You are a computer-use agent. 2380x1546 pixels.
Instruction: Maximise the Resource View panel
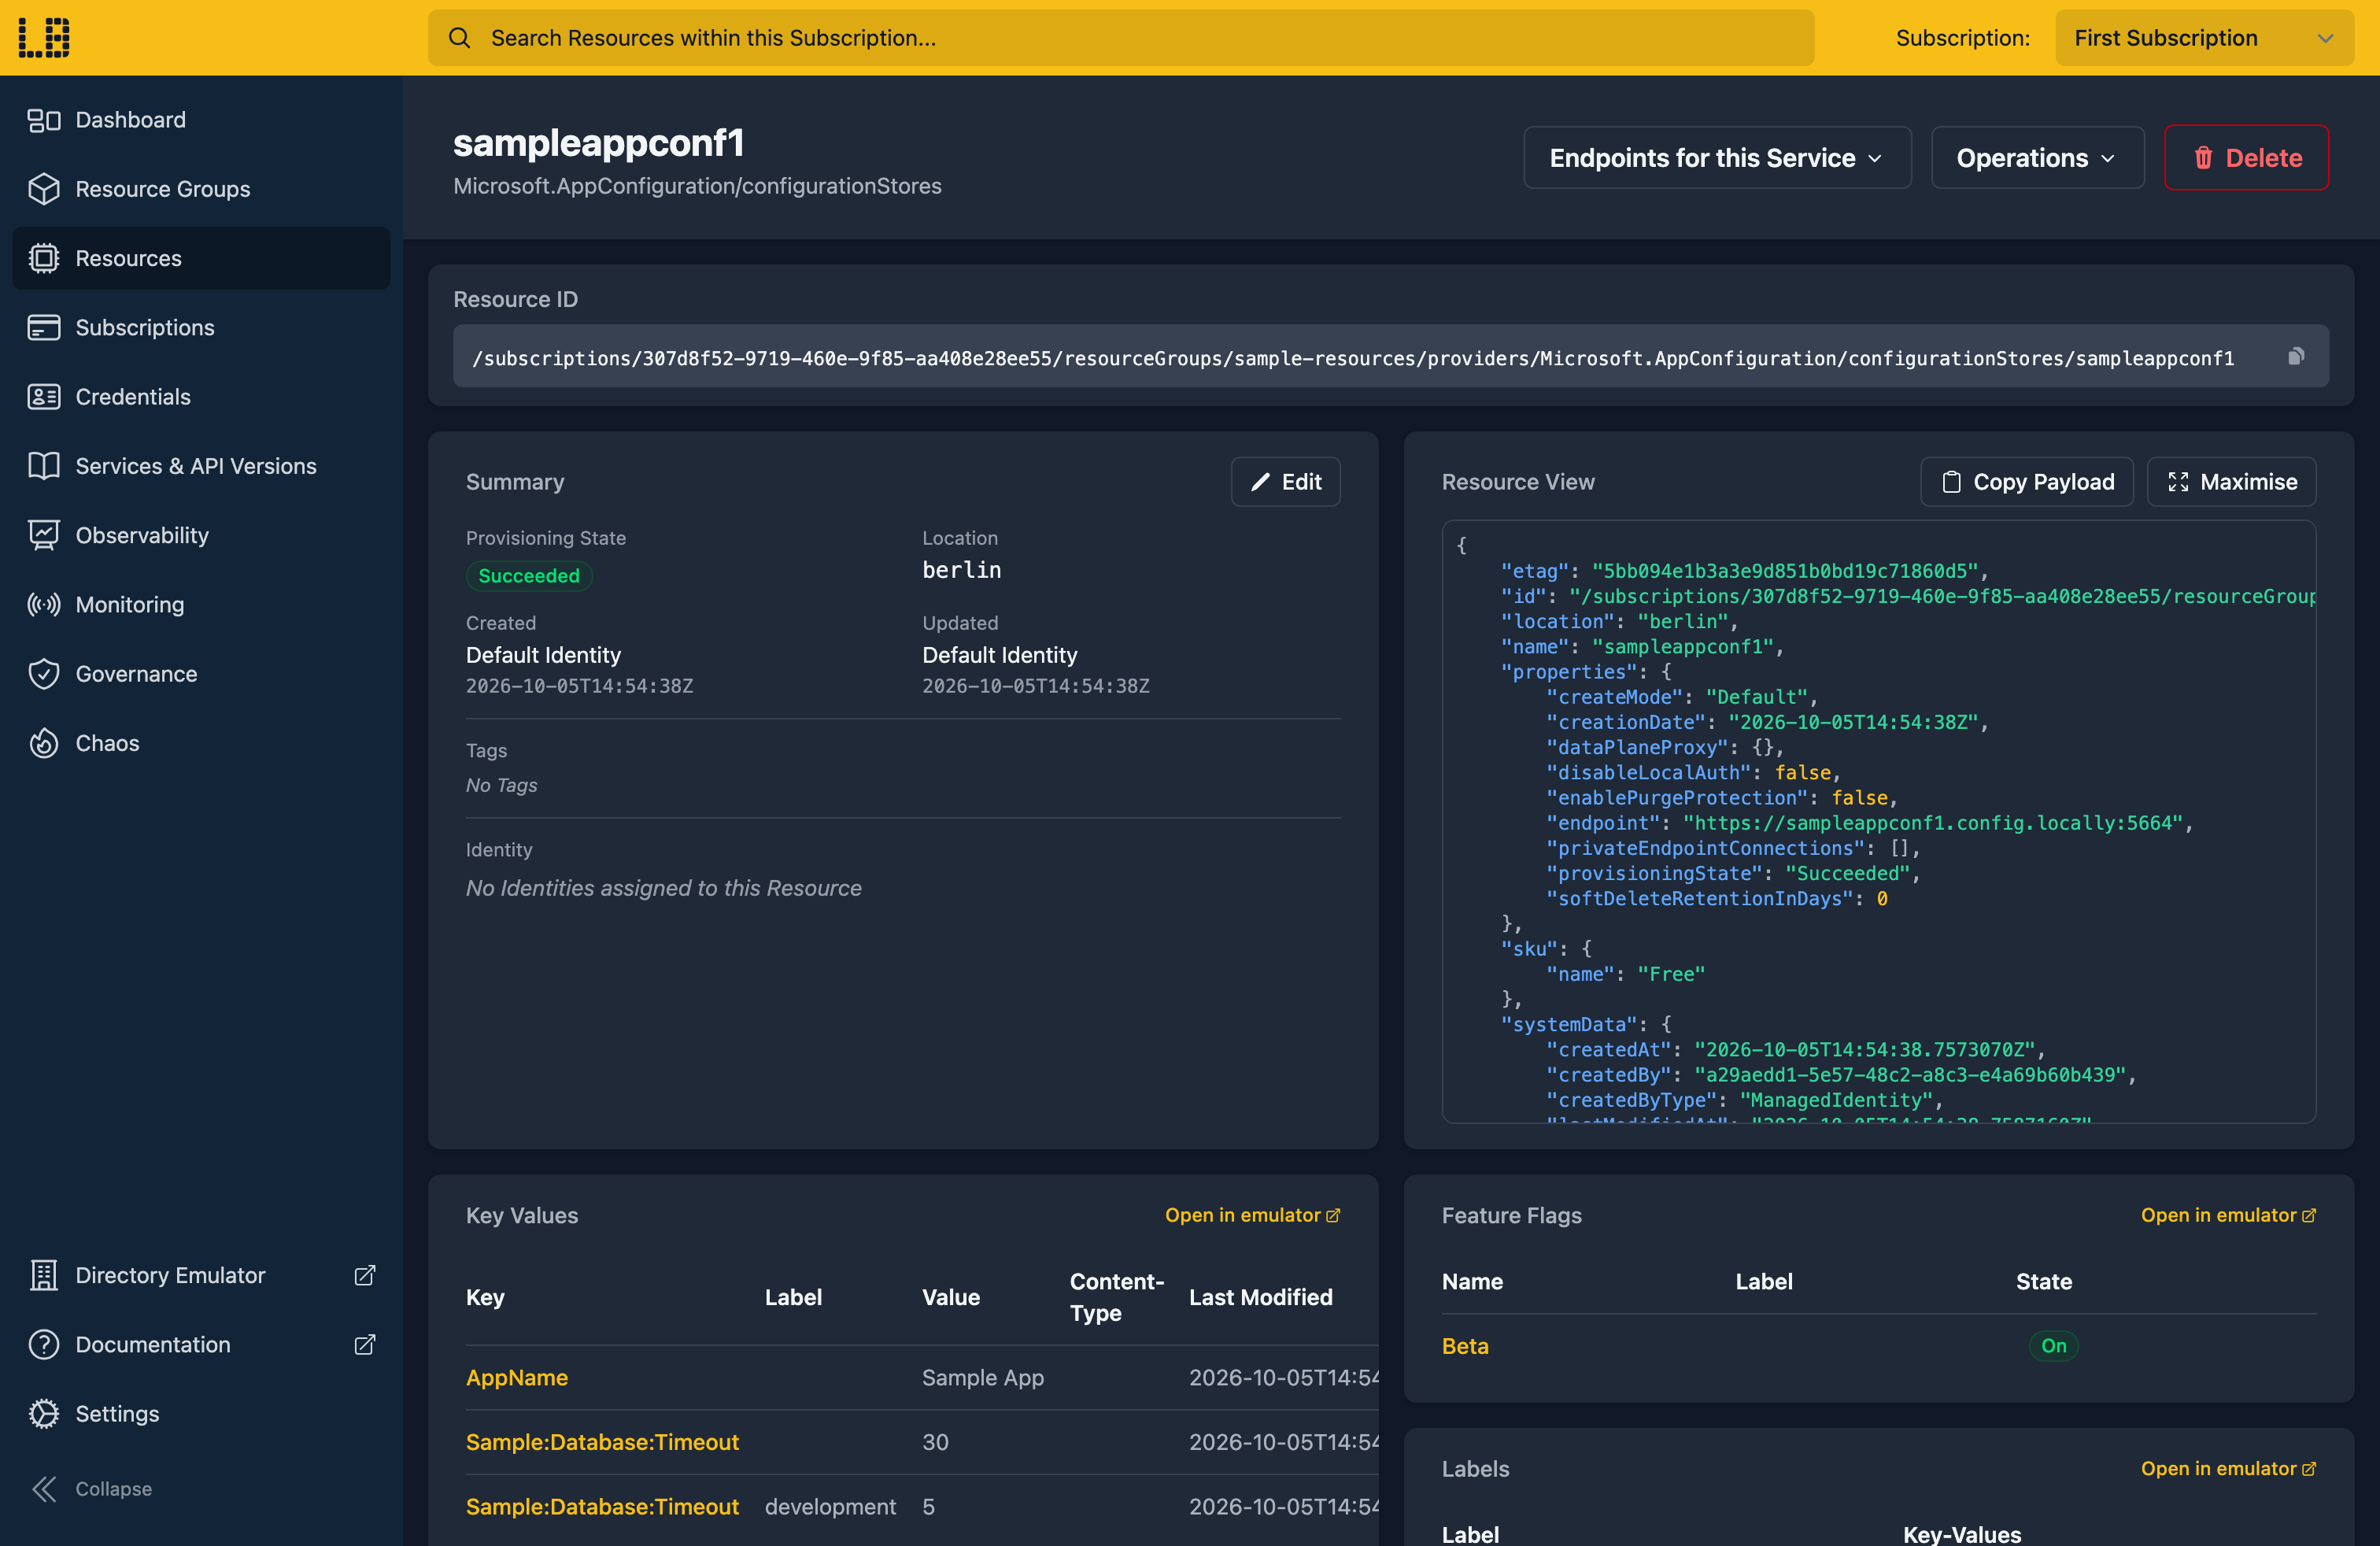click(x=2232, y=482)
